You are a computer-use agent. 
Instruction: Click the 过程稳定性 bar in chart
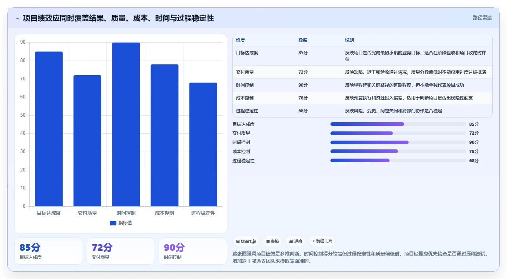(x=203, y=144)
